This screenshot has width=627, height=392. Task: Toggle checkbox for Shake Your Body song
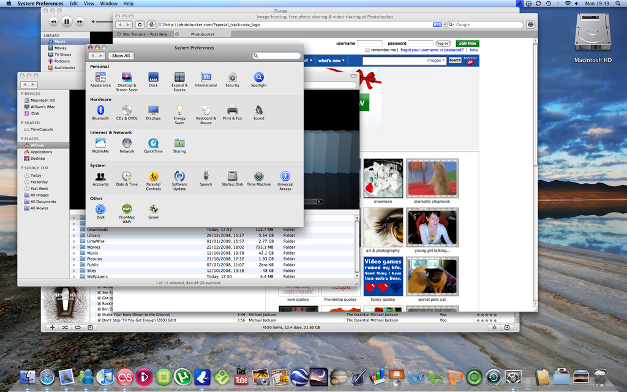(99, 315)
